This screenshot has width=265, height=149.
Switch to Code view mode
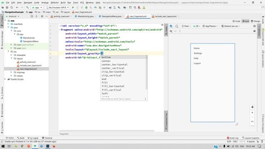coord(236,21)
